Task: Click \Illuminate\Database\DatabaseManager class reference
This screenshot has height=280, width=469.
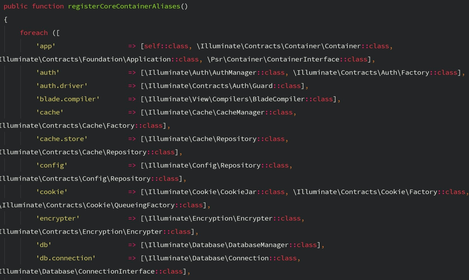Action: point(231,245)
